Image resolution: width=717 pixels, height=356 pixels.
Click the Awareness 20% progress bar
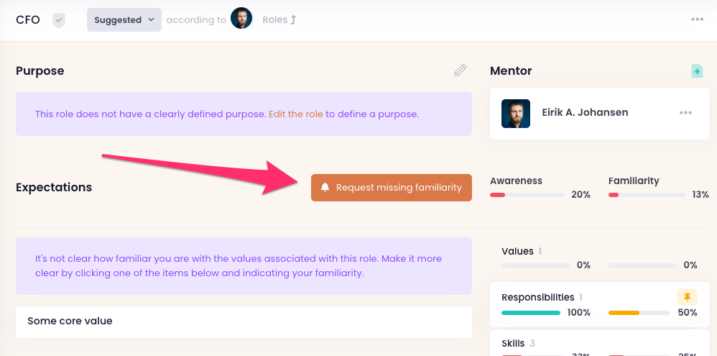(x=527, y=195)
